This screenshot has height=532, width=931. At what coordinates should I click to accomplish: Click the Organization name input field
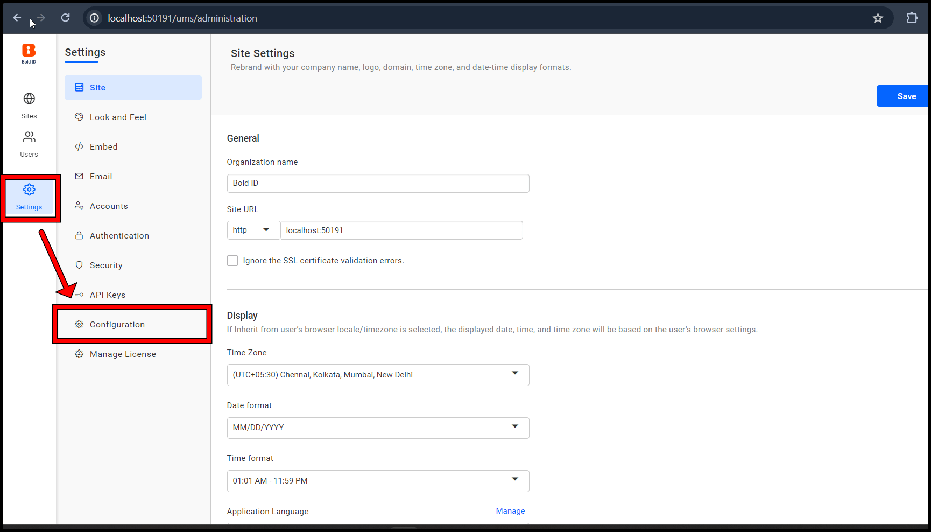(x=378, y=183)
